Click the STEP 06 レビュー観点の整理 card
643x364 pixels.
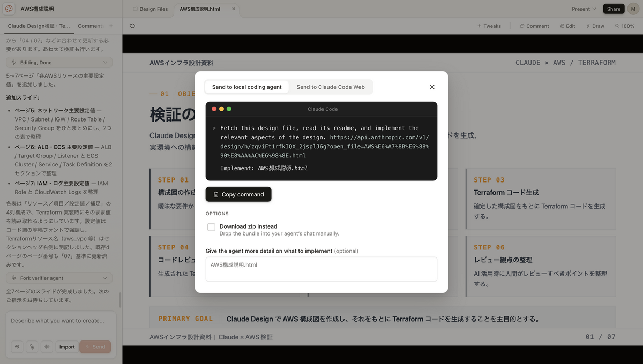[541, 266]
